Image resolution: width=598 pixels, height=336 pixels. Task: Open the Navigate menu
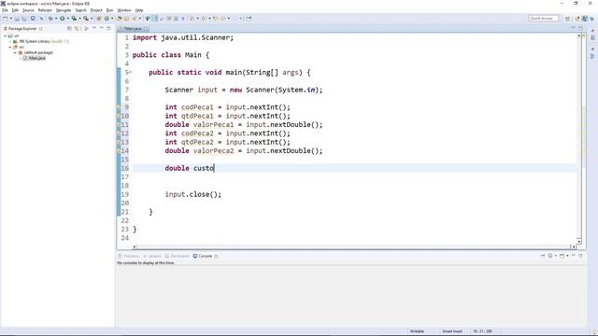point(64,10)
